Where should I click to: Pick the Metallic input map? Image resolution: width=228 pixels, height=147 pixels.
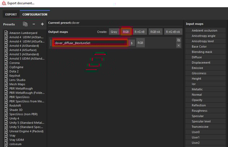tap(205, 89)
